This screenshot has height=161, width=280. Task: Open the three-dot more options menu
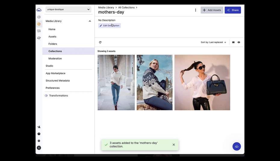195,10
